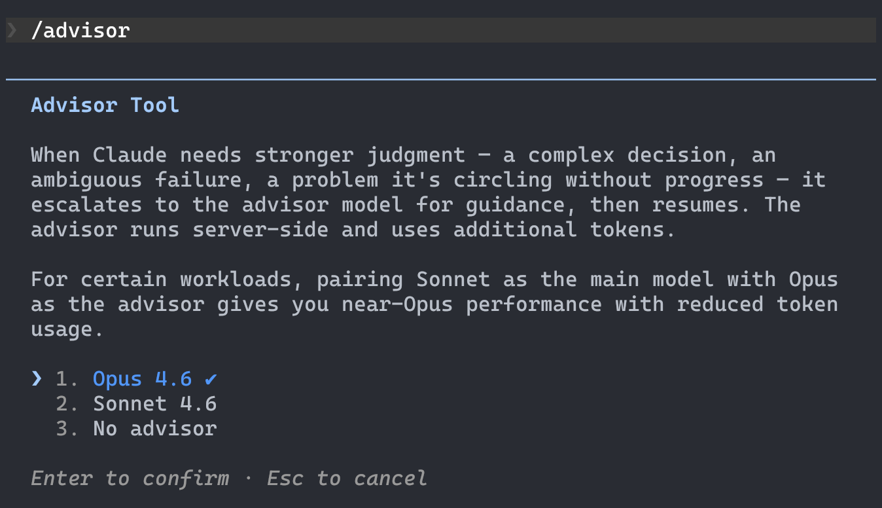Choose Sonnet 4.6 as the advisor
This screenshot has width=882, height=508.
pyautogui.click(x=154, y=404)
